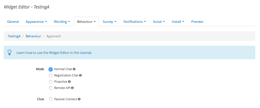Click the Passive Connect label text

pyautogui.click(x=66, y=99)
